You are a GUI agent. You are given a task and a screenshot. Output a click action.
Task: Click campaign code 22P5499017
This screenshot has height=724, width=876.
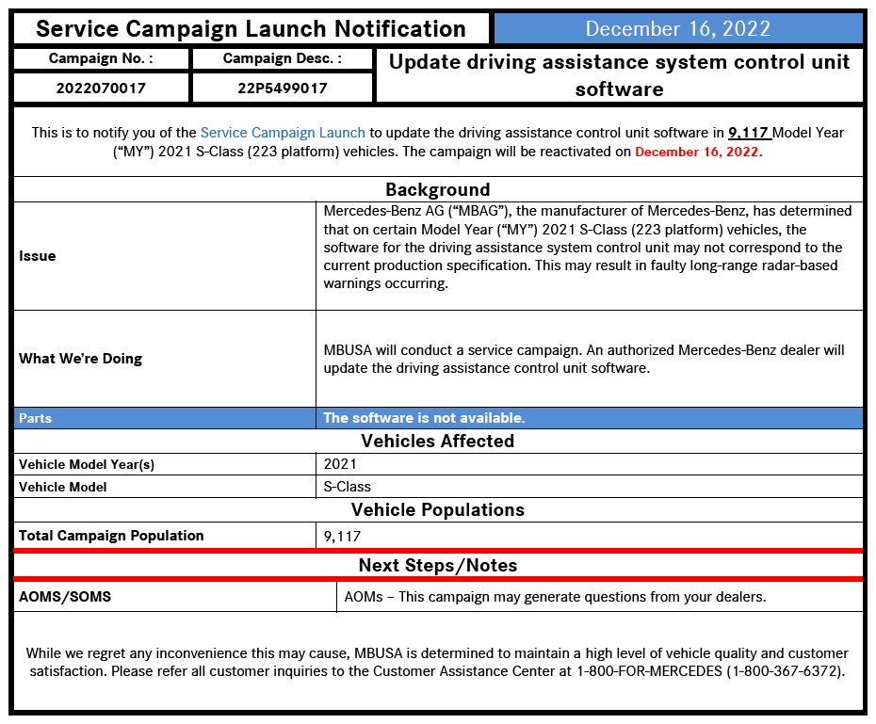[283, 88]
